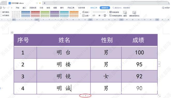This screenshot has width=171, height=98.
Task: Click the cell containing 明 台
Action: 64,53
